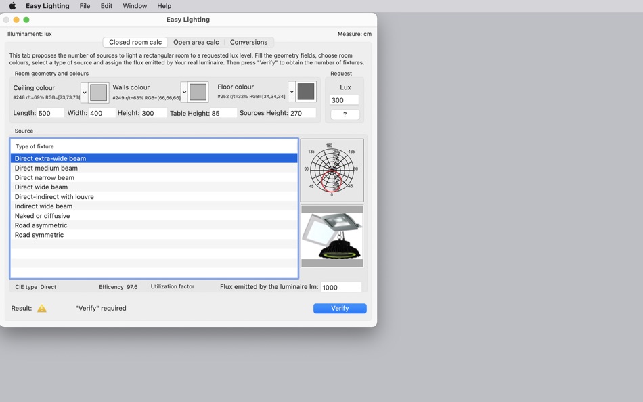This screenshot has height=402, width=643.
Task: Open the Easy Lighting app menu
Action: 47,5
